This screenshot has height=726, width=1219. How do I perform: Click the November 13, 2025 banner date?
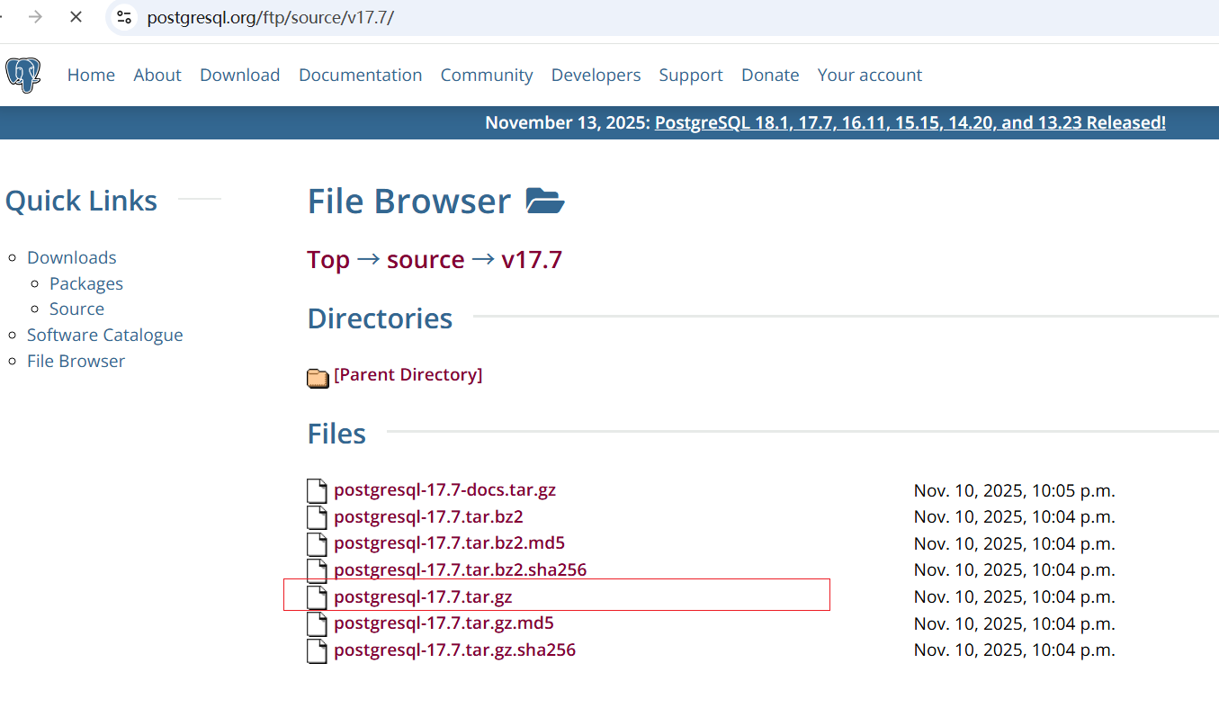click(568, 122)
